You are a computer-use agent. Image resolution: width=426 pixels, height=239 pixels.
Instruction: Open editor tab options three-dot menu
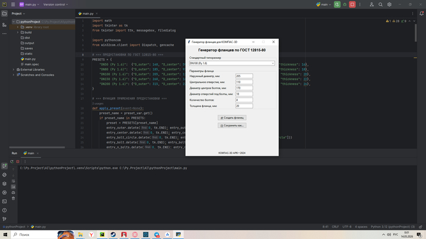pyautogui.click(x=413, y=13)
